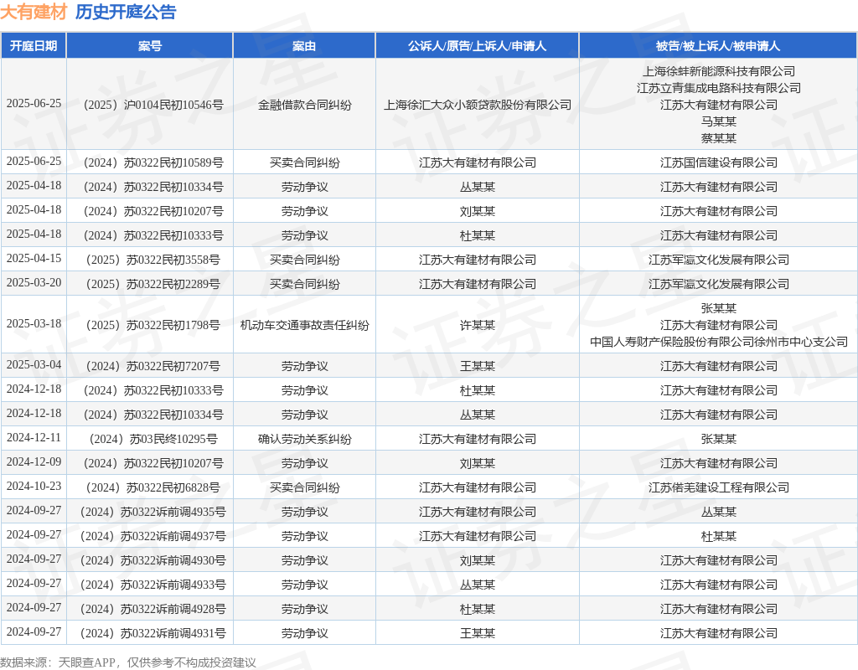Click the date 2024-12-09
This screenshot has width=858, height=670.
(34, 461)
